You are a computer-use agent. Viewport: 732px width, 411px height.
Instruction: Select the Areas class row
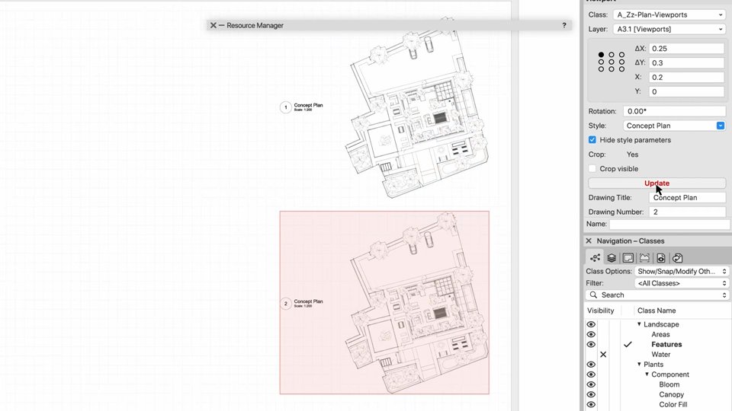click(x=660, y=335)
